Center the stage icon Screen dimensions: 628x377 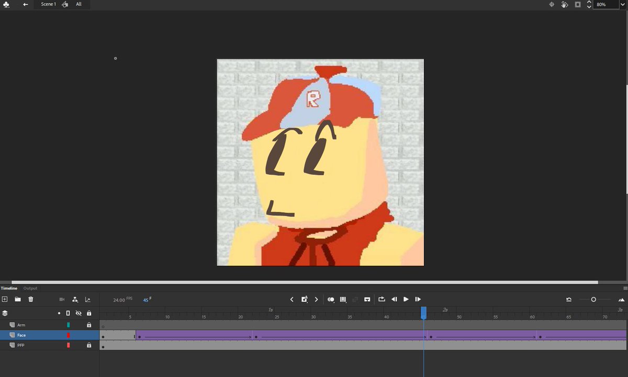(x=552, y=4)
